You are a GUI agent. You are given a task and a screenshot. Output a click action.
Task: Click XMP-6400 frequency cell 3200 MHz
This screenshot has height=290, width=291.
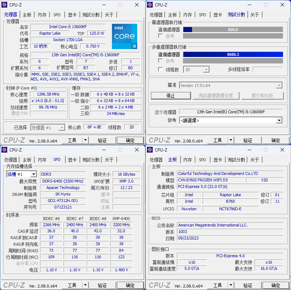click(x=121, y=225)
